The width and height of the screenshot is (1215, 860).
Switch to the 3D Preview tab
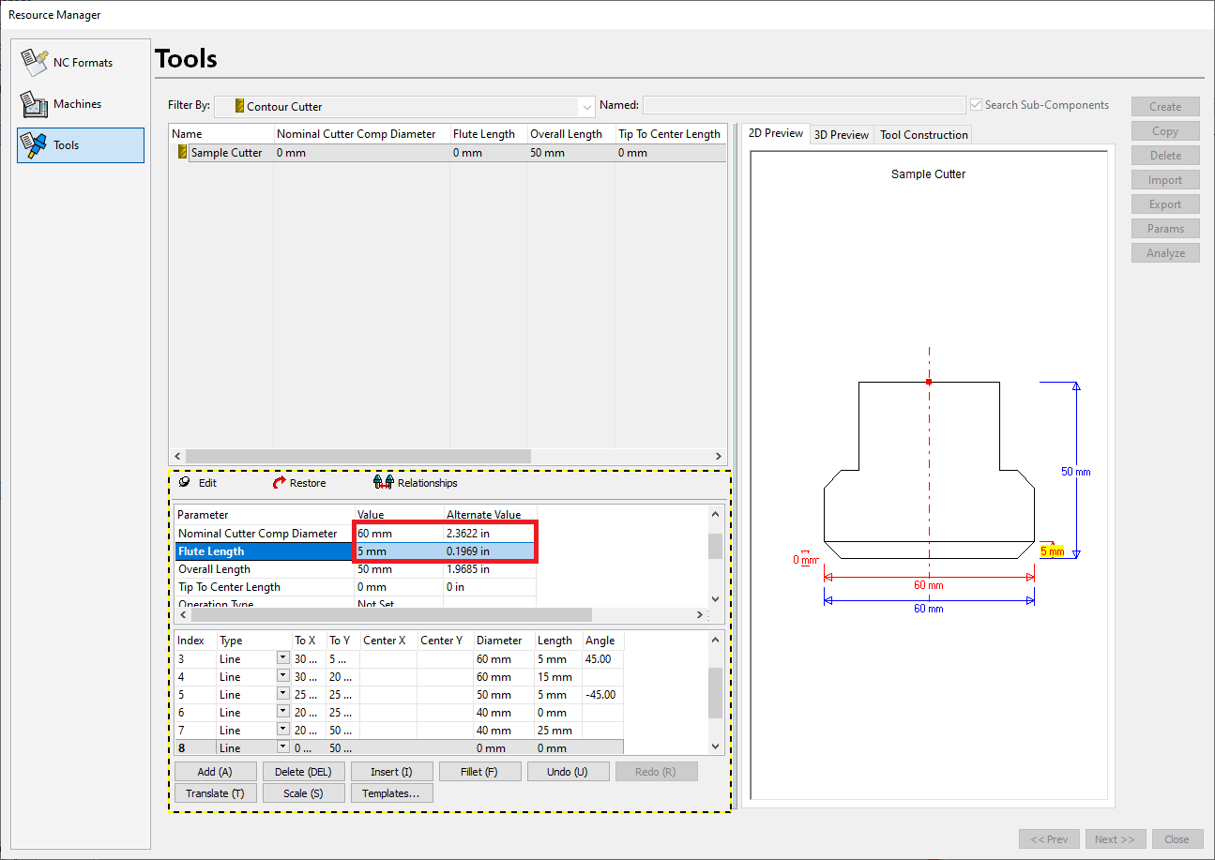click(x=842, y=135)
